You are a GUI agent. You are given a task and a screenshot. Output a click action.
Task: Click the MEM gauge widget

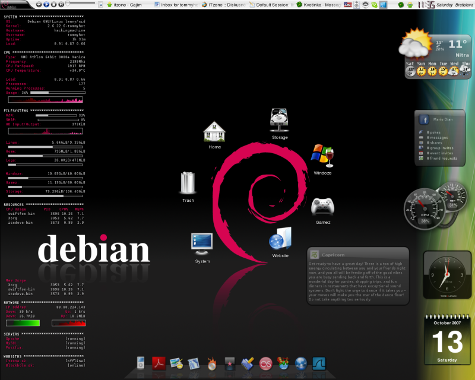452,197
